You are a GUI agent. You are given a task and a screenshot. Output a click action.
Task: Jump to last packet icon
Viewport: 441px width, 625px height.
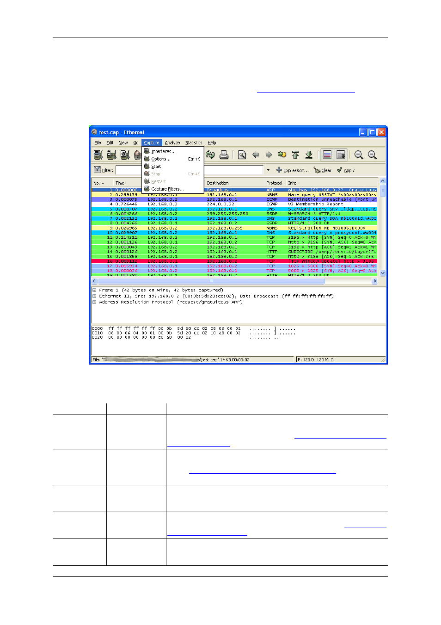[309, 155]
